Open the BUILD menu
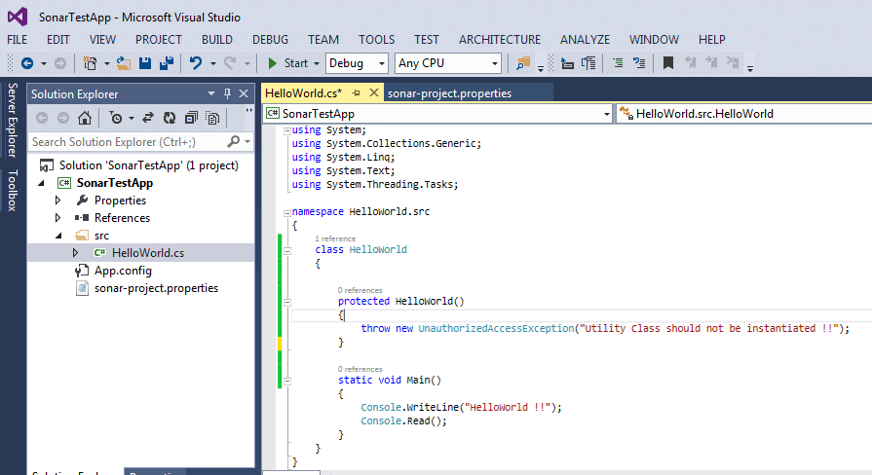 217,40
